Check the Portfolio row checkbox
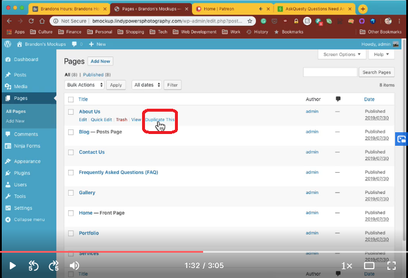This screenshot has height=278, width=408. pyautogui.click(x=71, y=233)
